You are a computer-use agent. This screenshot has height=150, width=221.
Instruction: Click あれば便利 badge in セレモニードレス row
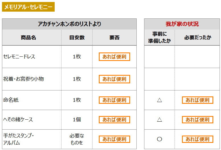point(114,57)
